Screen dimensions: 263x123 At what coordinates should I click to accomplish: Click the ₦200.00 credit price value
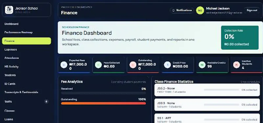pyautogui.click(x=180, y=66)
